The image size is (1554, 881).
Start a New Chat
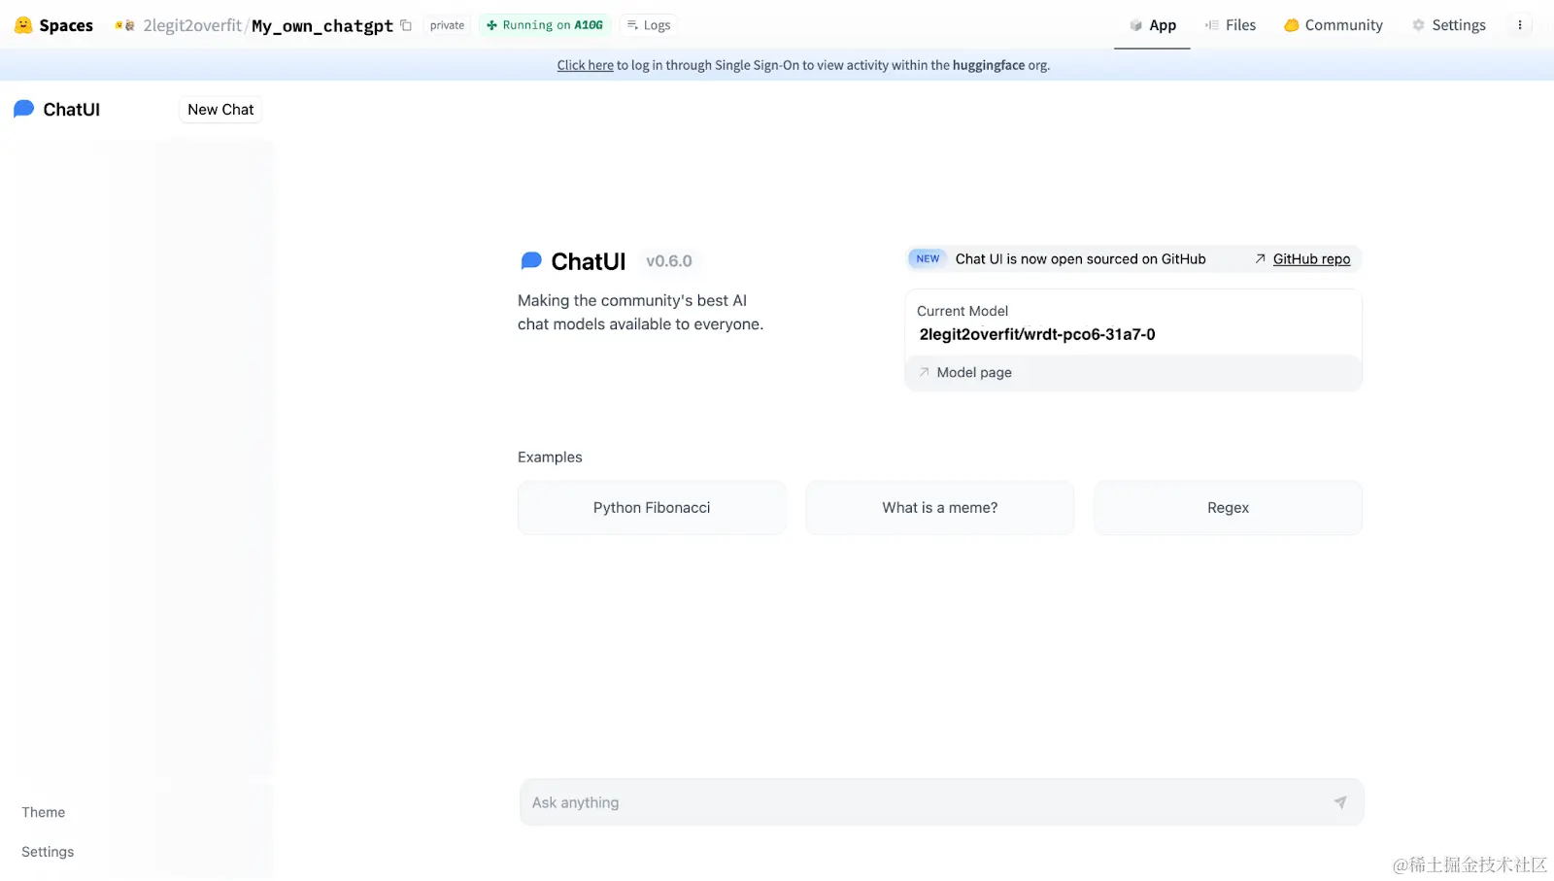click(x=220, y=110)
